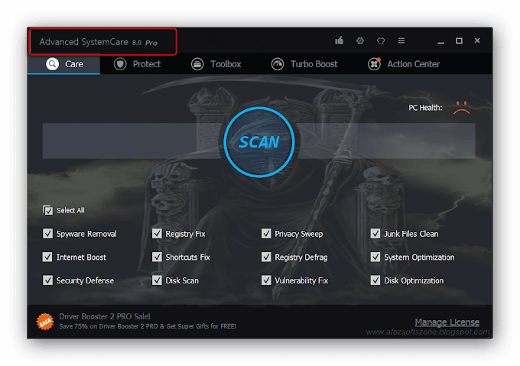Click the Protect shield icon

(120, 64)
